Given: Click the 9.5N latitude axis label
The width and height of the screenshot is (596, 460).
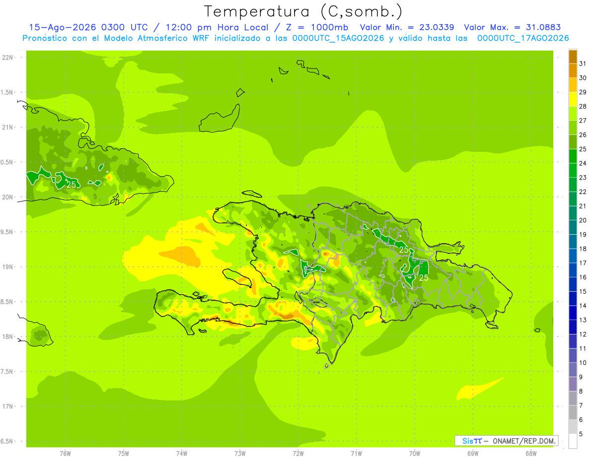Looking at the screenshot, I should click(7, 232).
